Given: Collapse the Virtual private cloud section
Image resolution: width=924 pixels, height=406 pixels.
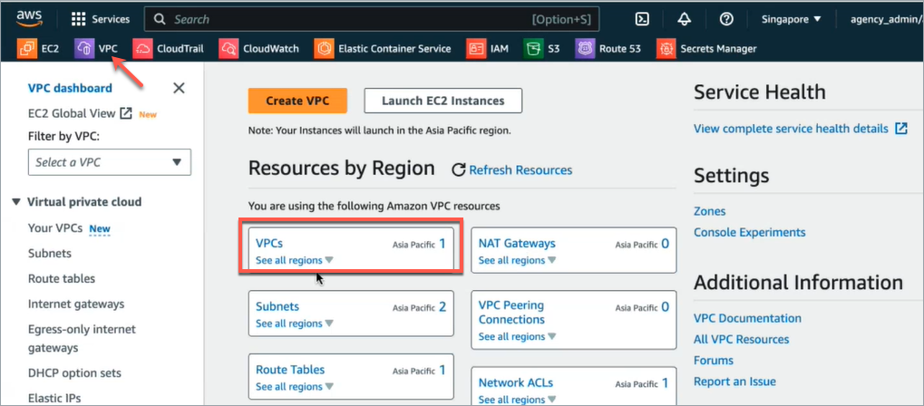Looking at the screenshot, I should pos(17,202).
